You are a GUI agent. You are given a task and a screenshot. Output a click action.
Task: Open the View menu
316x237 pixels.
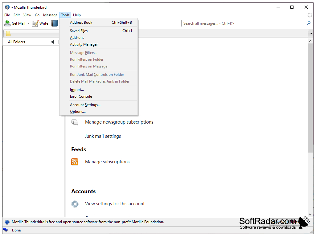pyautogui.click(x=27, y=15)
